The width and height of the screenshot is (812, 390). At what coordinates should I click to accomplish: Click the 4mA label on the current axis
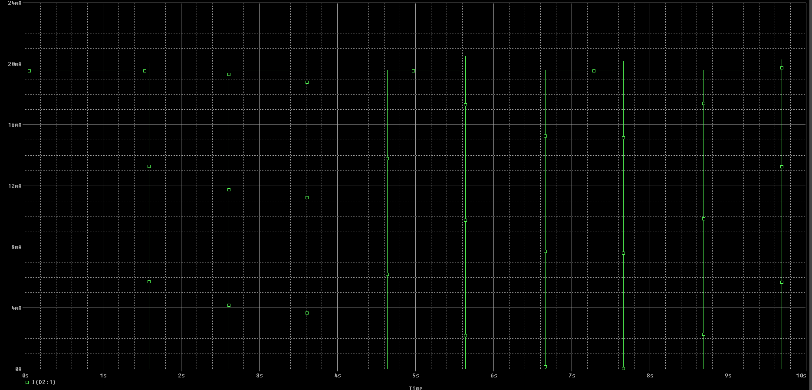tap(16, 308)
